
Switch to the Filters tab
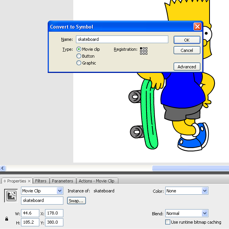point(41,181)
